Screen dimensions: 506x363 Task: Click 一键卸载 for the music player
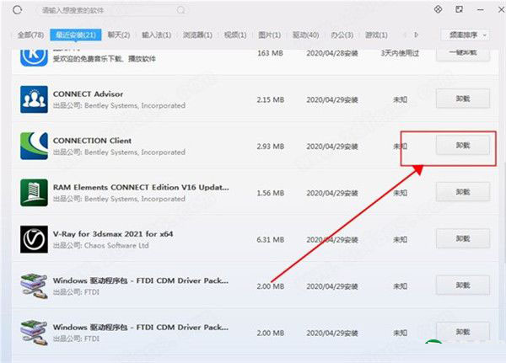tap(463, 53)
